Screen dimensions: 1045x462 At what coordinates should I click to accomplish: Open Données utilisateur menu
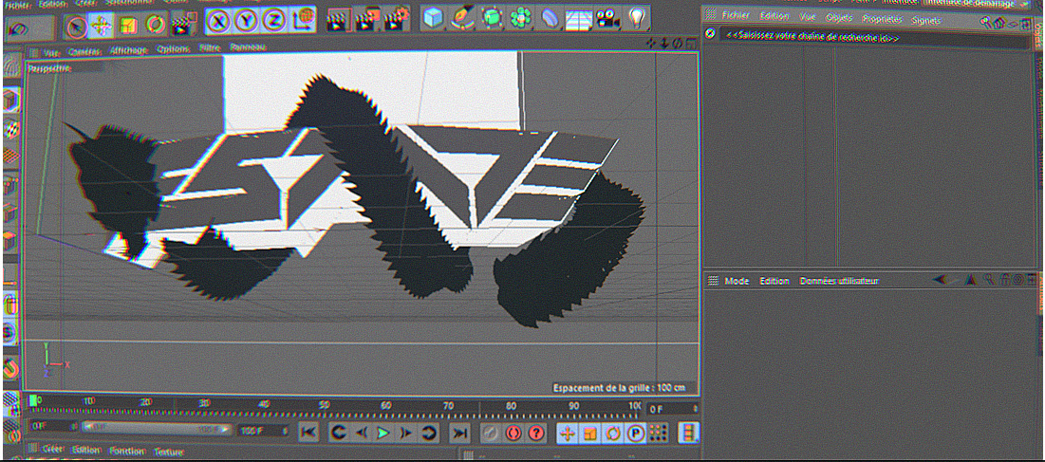click(839, 281)
